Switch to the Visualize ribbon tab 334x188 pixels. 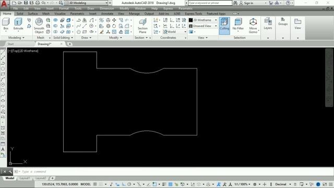pyautogui.click(x=60, y=14)
